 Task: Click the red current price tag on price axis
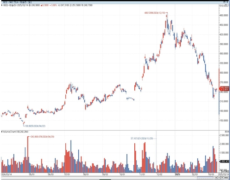pos(224,88)
